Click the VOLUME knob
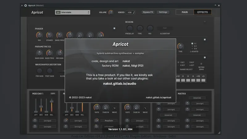247x139 pixels. (111, 12)
